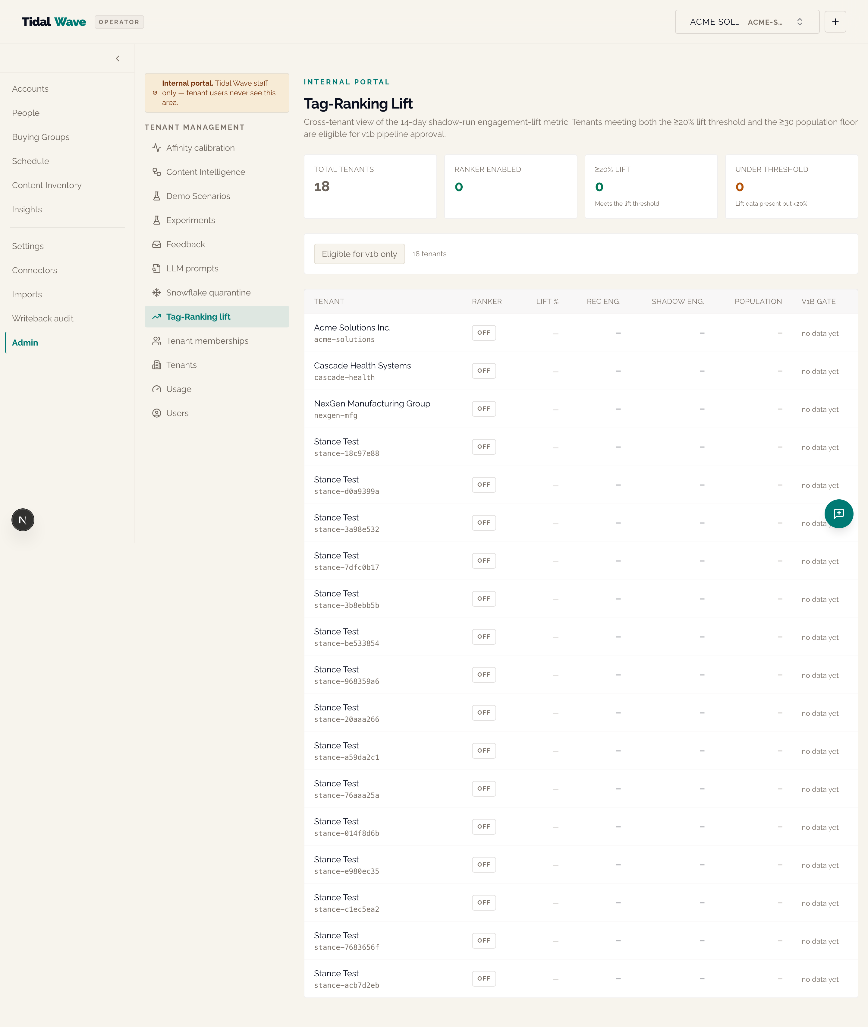Click the REC ENG. column header
The width and height of the screenshot is (868, 1027).
[x=603, y=301]
